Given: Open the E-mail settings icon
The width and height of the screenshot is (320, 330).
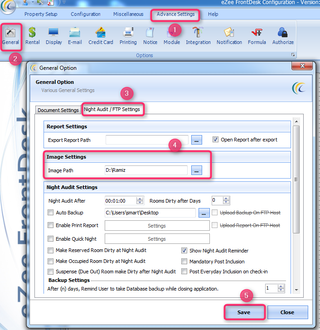Looking at the screenshot, I should (x=75, y=32).
